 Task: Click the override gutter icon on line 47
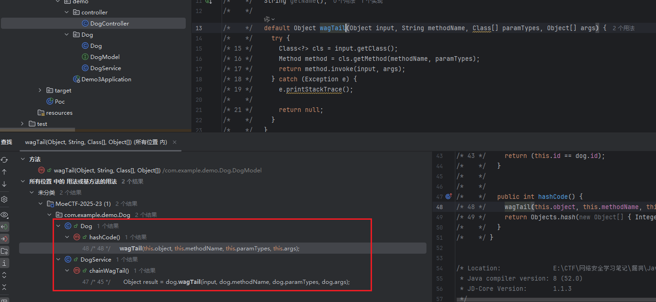448,197
